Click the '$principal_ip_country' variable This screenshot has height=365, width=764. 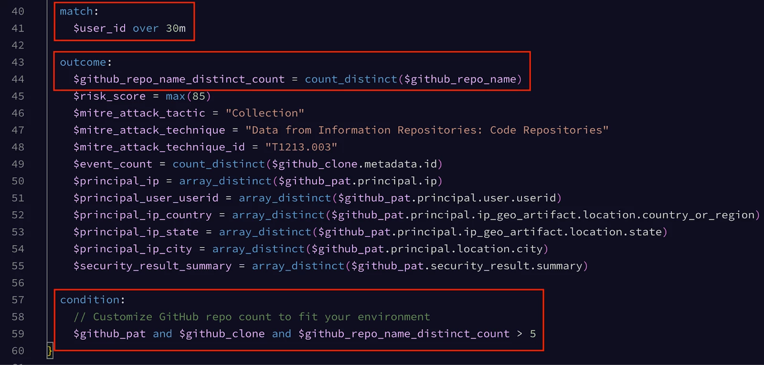click(142, 215)
